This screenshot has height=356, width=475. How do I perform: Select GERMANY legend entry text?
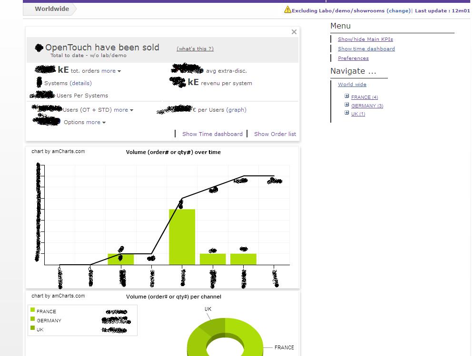tap(49, 321)
